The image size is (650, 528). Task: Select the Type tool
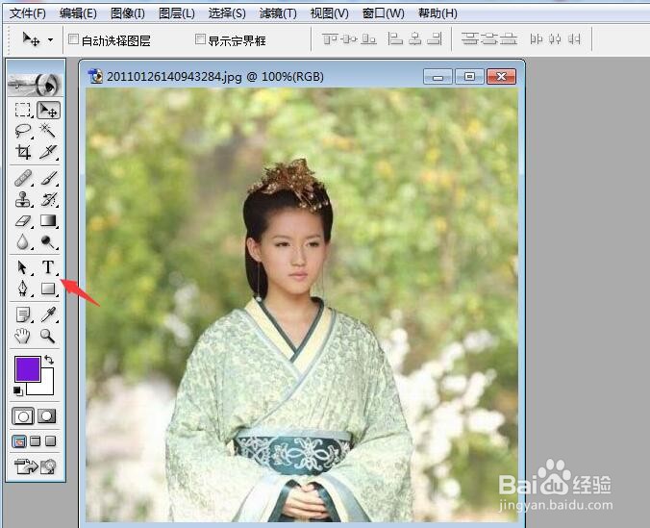click(48, 267)
